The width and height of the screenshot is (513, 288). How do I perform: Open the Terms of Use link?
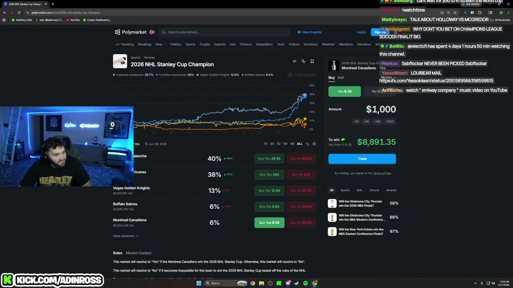pos(382,173)
